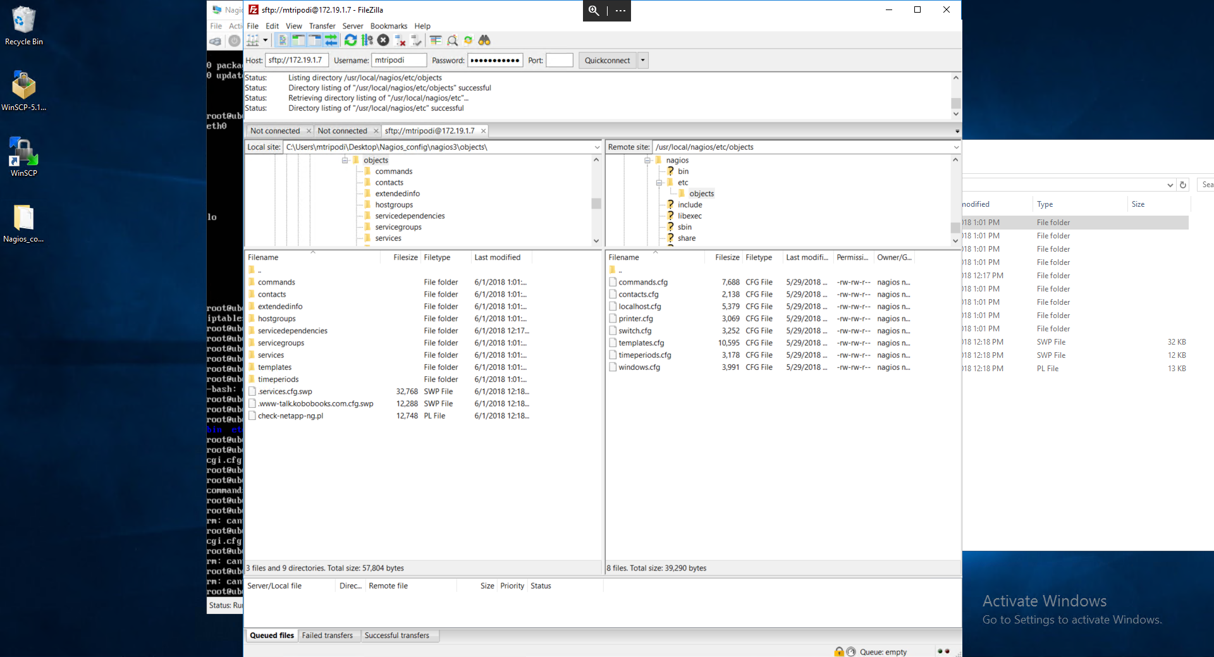Click the Disconnect from server icon
The image size is (1214, 657).
tap(400, 40)
